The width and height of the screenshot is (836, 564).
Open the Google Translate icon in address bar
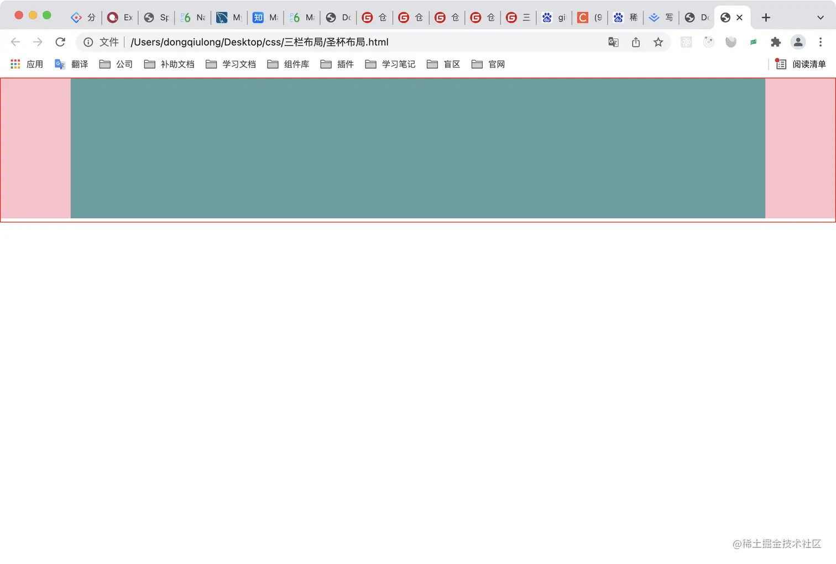coord(613,42)
